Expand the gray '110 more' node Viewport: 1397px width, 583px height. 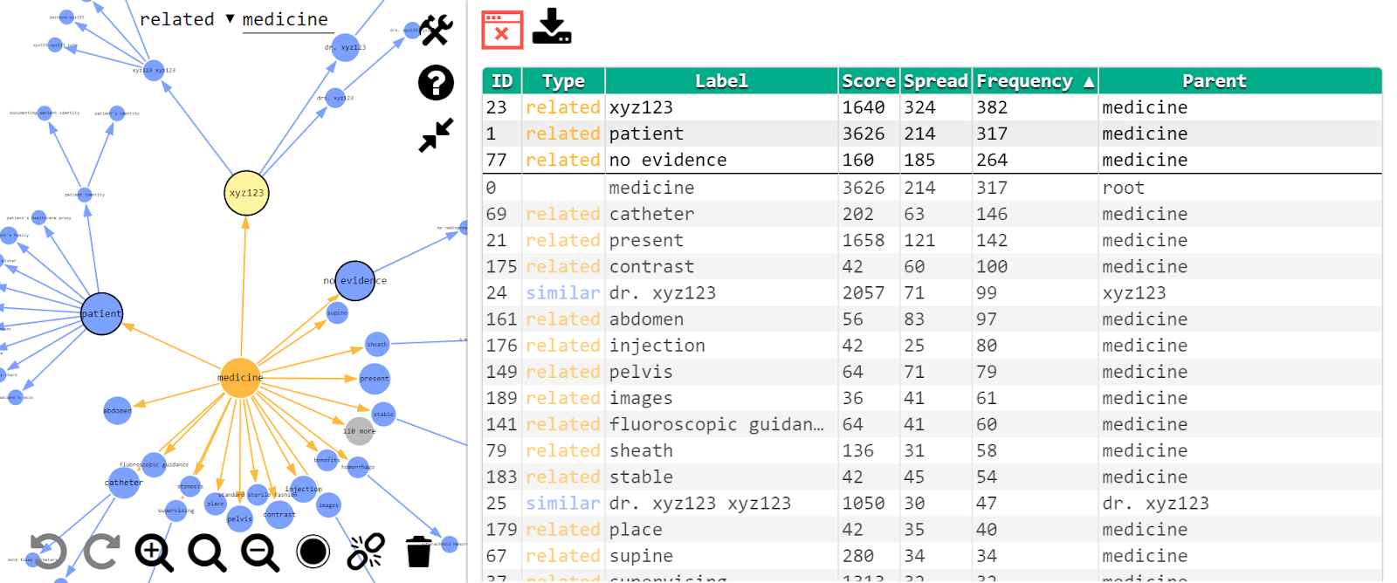(x=359, y=431)
